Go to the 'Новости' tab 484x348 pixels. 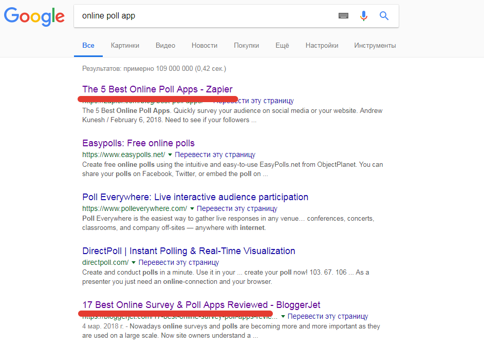click(x=204, y=45)
